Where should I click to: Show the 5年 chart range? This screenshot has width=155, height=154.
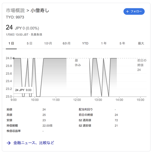[x=122, y=44]
